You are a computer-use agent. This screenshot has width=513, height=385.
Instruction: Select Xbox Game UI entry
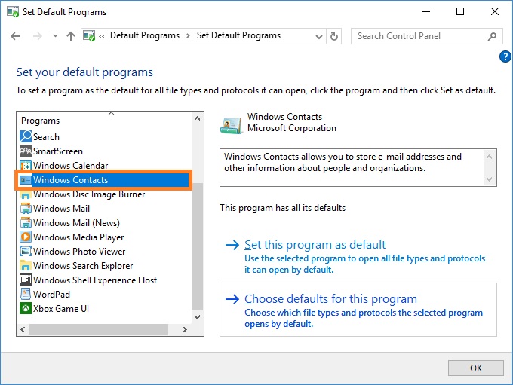pos(61,308)
